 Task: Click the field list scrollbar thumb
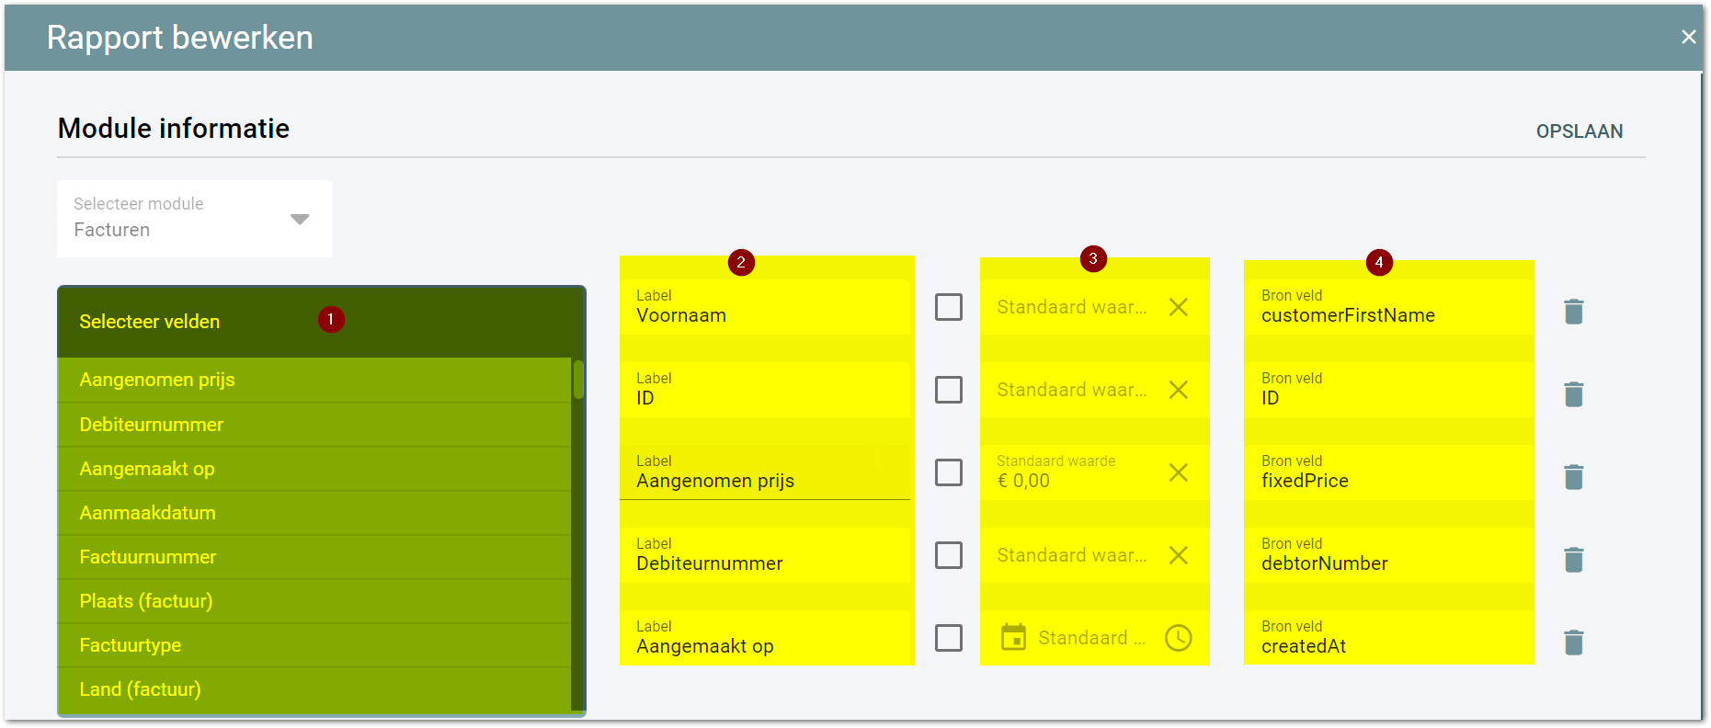coord(578,380)
